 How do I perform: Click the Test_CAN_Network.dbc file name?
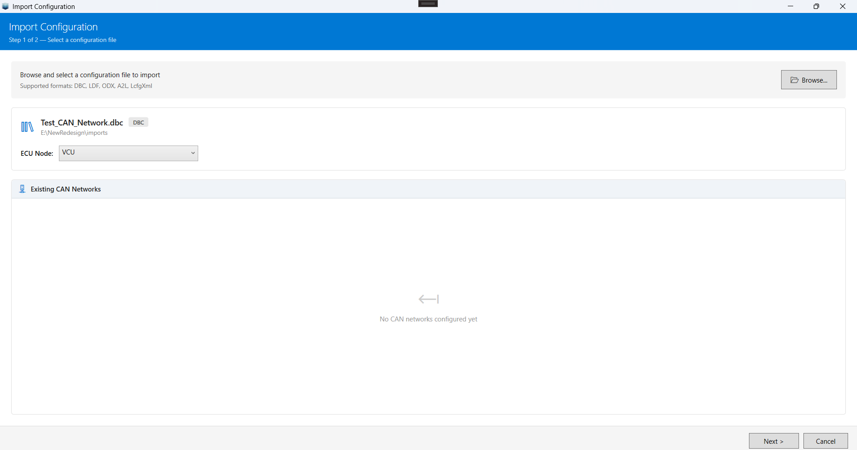coord(82,122)
